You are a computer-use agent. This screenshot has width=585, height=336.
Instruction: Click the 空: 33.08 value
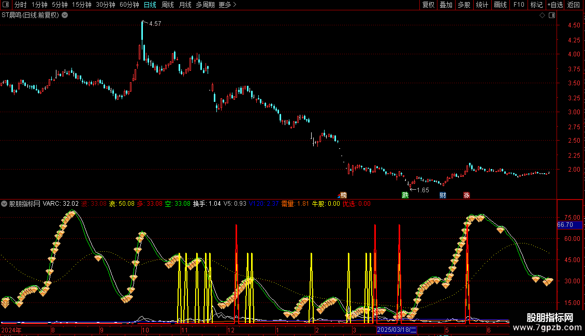click(x=178, y=204)
